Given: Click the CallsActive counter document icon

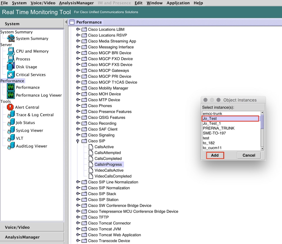Looking at the screenshot, I should point(91,147).
